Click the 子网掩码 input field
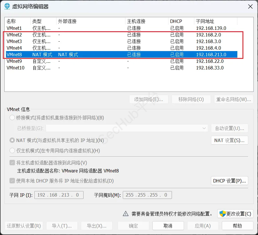Screen dimensions: 258x235 147,195
